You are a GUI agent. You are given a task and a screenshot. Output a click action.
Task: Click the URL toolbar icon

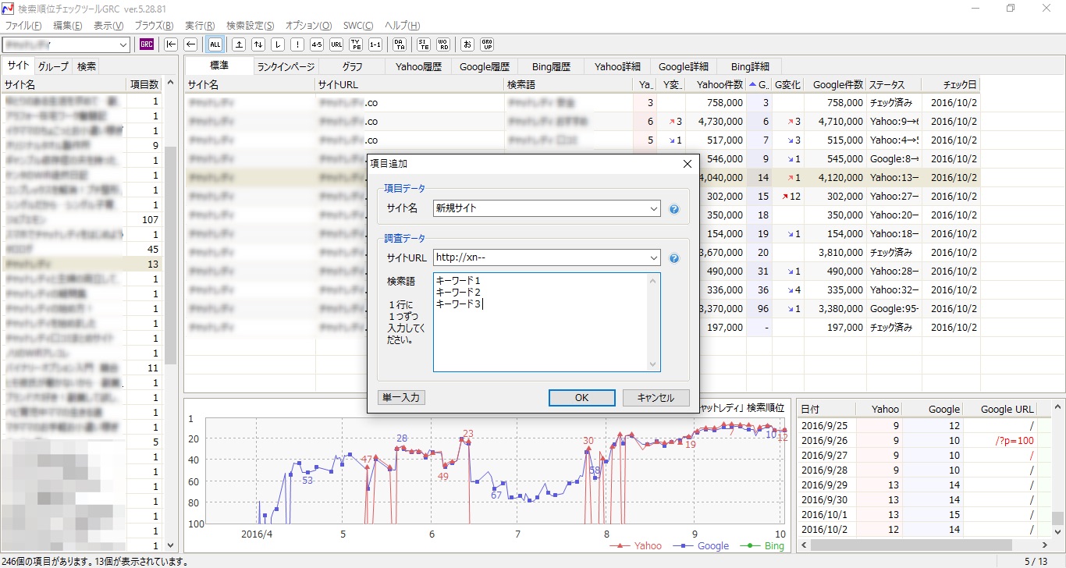pos(336,44)
